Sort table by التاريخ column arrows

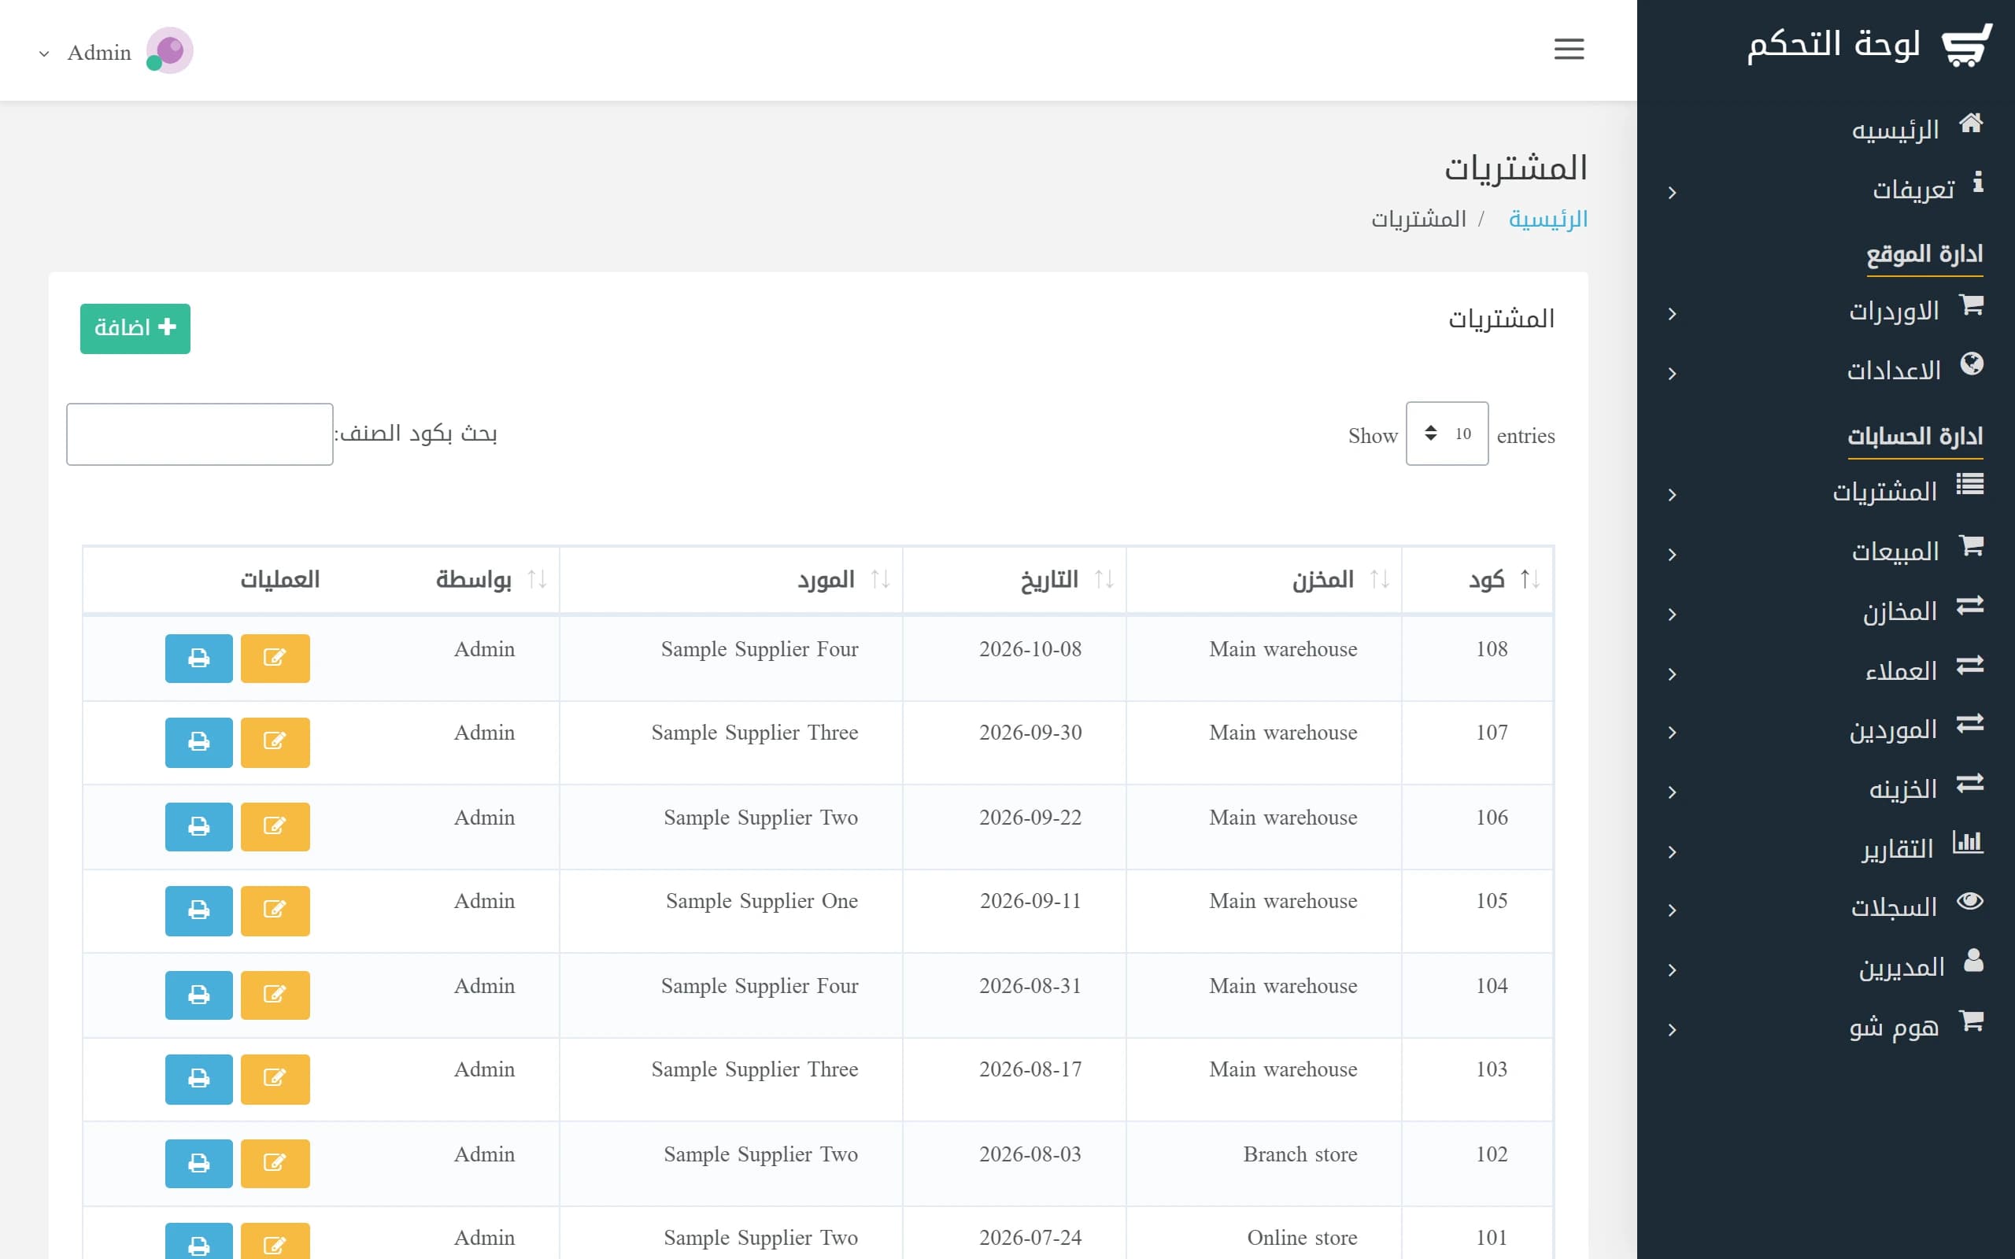[x=1104, y=580]
